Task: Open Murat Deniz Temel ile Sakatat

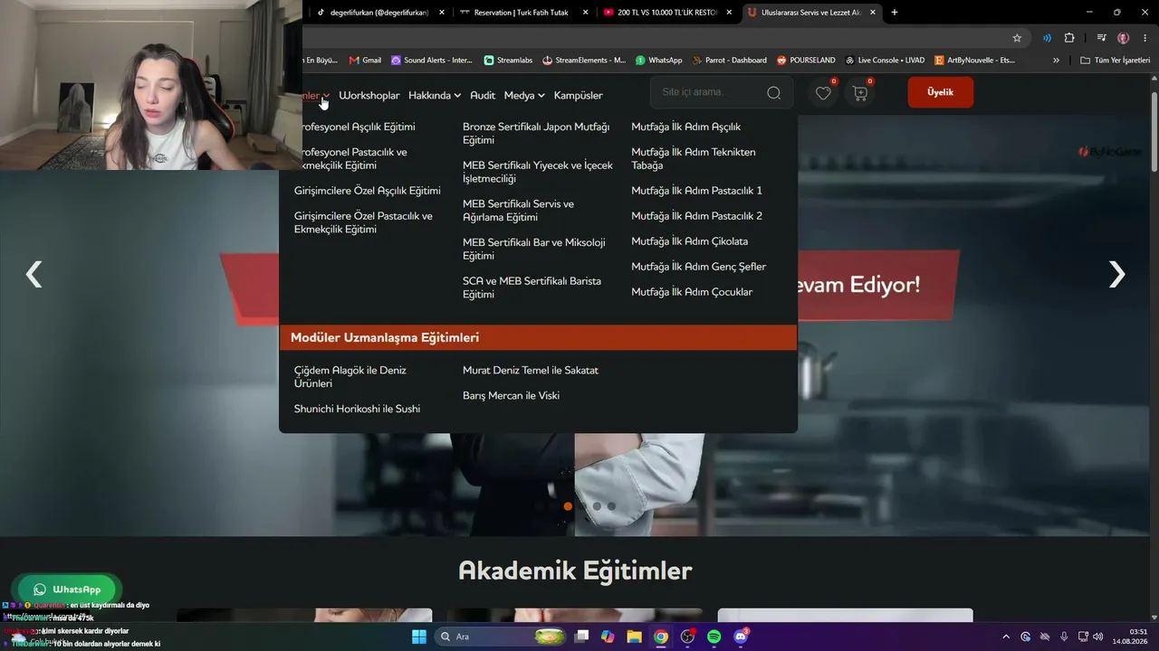Action: (531, 370)
